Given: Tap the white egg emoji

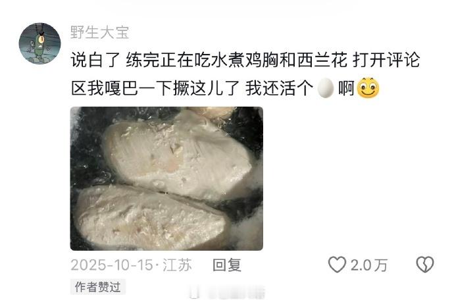Looking at the screenshot, I should tap(326, 88).
